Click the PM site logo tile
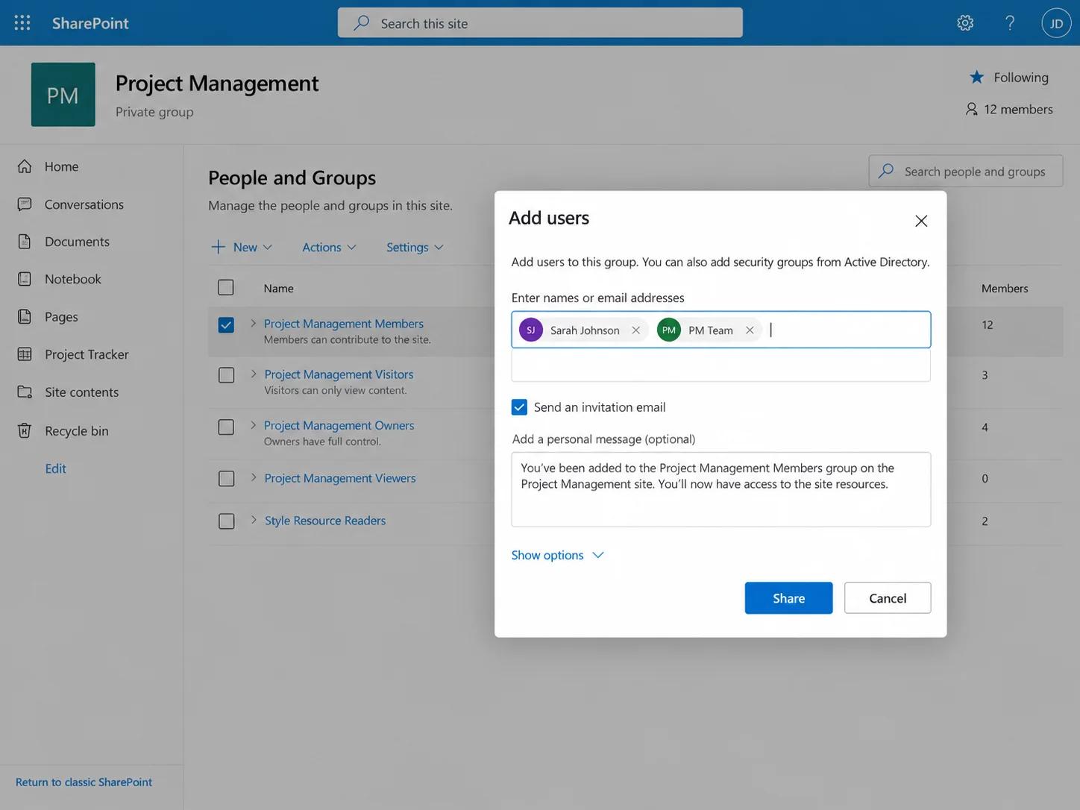This screenshot has width=1080, height=810. pyautogui.click(x=63, y=95)
